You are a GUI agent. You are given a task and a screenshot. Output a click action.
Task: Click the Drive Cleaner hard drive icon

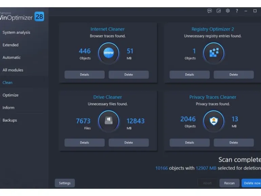click(x=108, y=121)
